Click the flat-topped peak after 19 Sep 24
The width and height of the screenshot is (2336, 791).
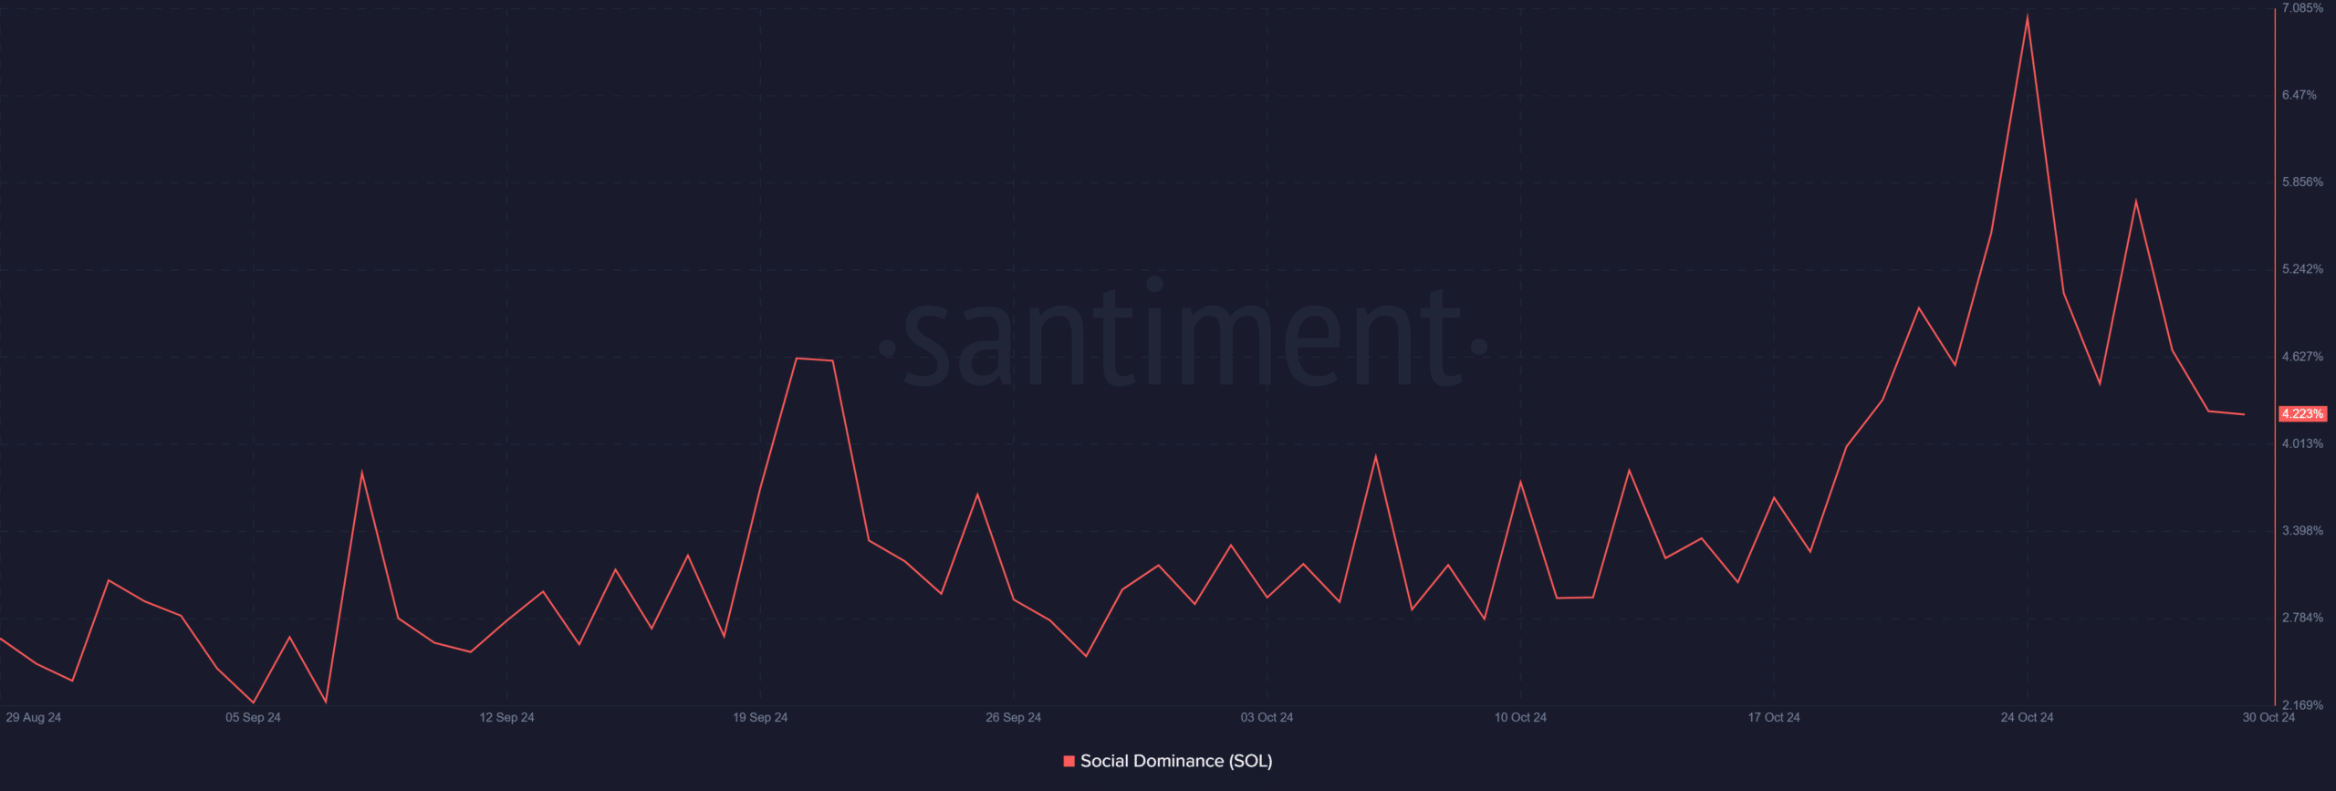click(814, 359)
